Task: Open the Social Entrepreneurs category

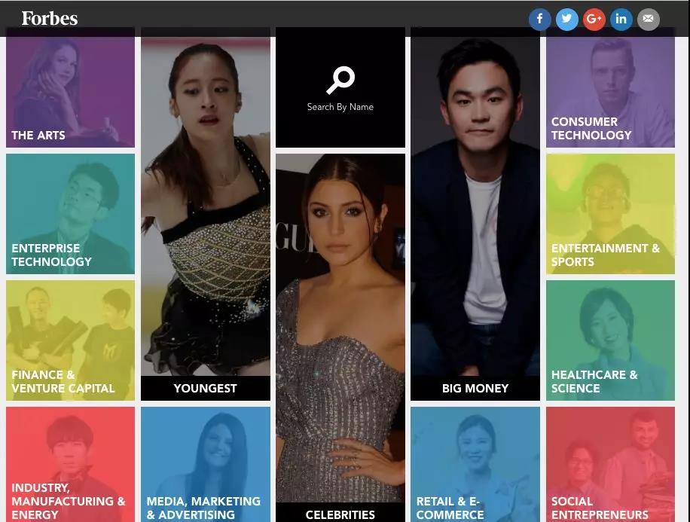Action: click(610, 464)
